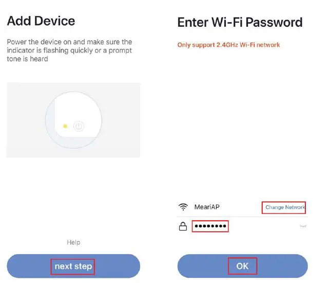Click the divider line under MeariAP
Screen dimensions: 327x283
[x=241, y=217]
